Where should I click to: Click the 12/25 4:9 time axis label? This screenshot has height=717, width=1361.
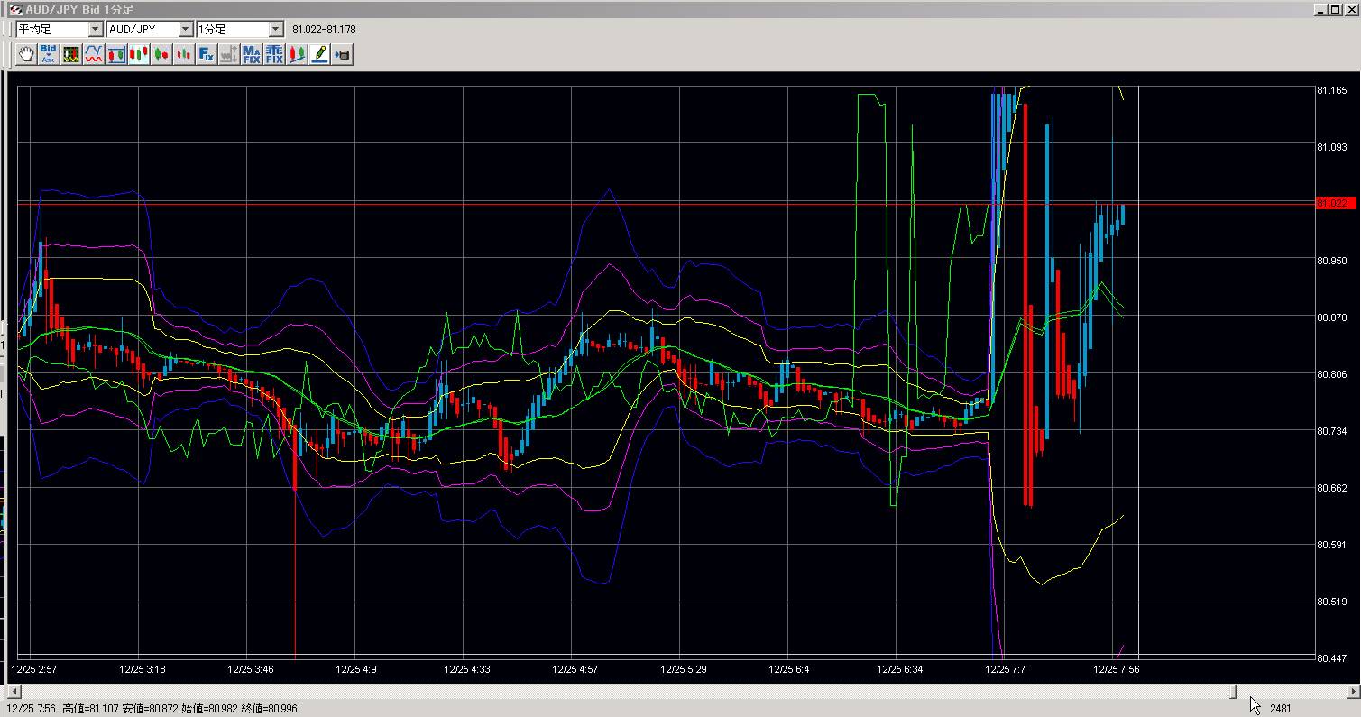356,669
